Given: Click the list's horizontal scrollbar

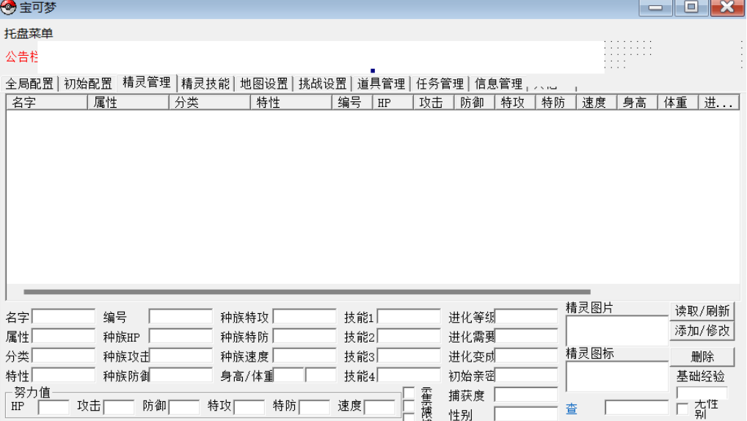Looking at the screenshot, I should coord(307,292).
